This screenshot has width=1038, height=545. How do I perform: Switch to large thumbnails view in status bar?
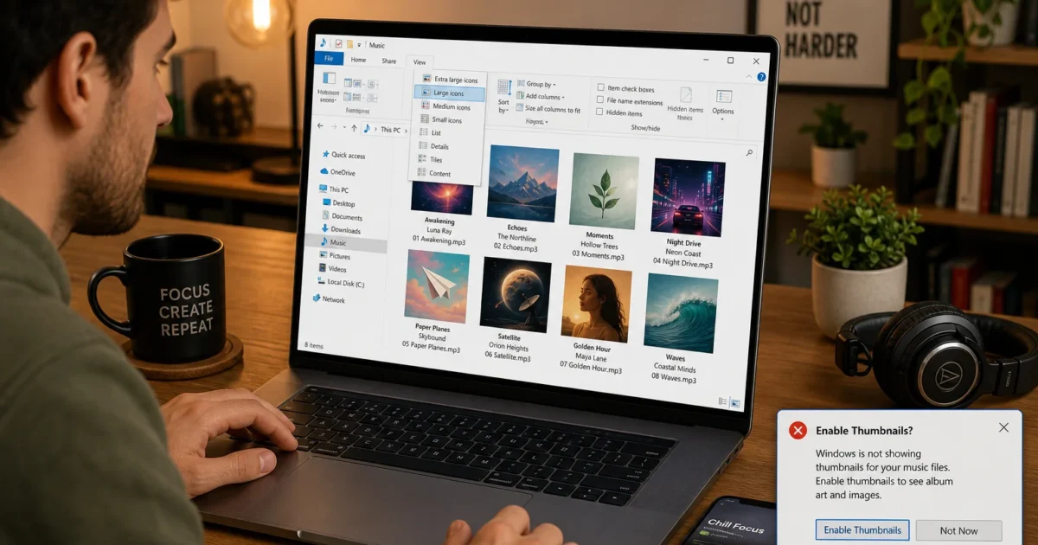click(734, 403)
